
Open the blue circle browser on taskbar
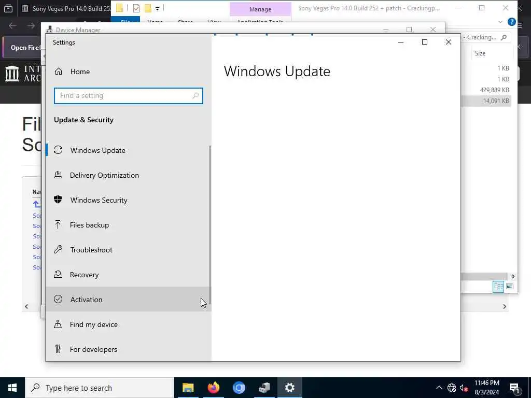tap(239, 388)
